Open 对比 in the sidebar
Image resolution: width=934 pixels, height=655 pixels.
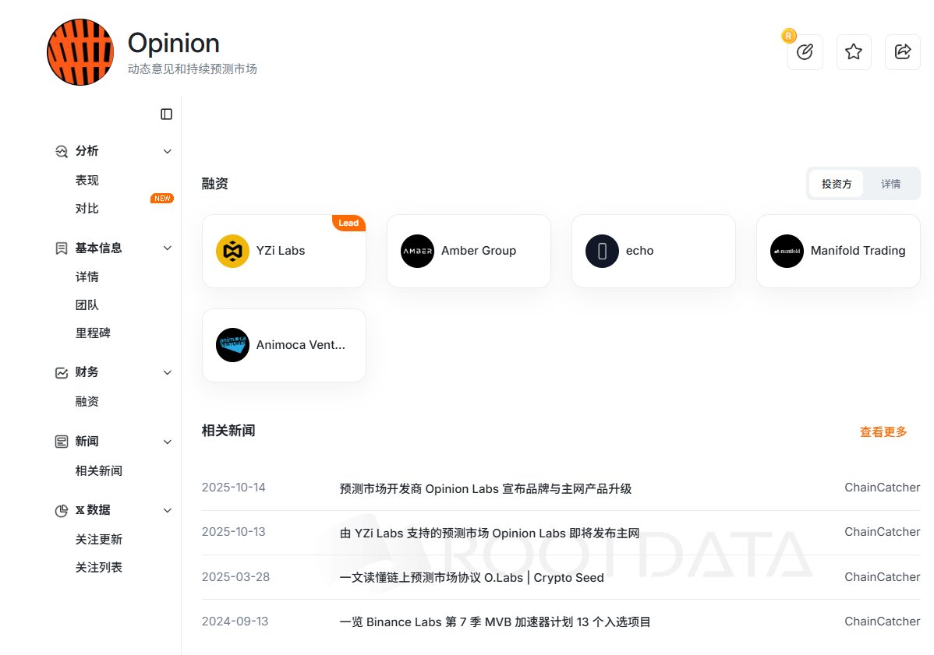(x=87, y=208)
